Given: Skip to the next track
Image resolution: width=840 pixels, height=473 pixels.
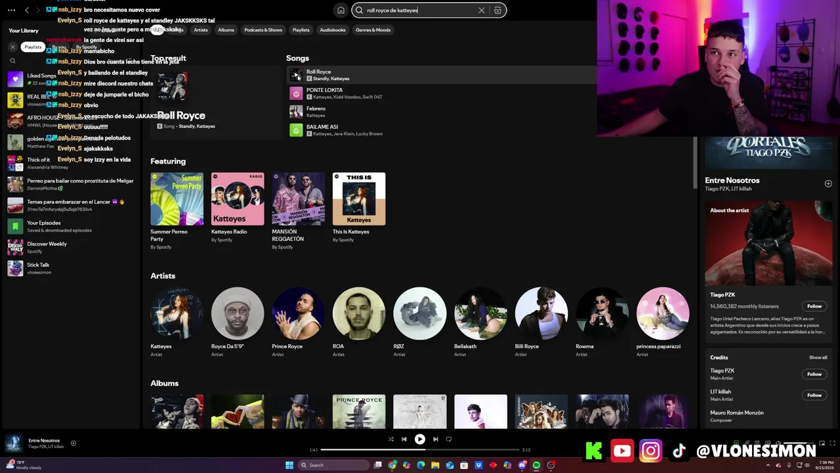Looking at the screenshot, I should click(435, 439).
